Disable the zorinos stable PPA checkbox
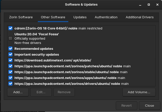Screen dimensions: 162x112 click(x=10, y=72)
